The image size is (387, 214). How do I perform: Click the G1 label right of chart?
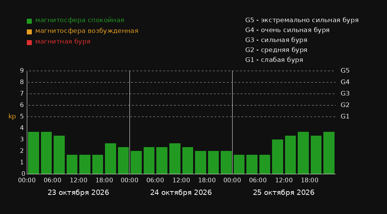(345, 117)
